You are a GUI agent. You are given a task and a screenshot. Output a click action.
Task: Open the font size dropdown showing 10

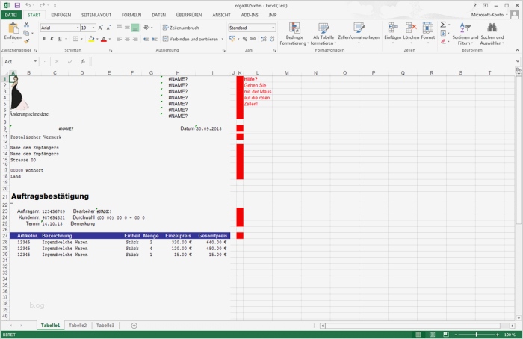[93, 28]
